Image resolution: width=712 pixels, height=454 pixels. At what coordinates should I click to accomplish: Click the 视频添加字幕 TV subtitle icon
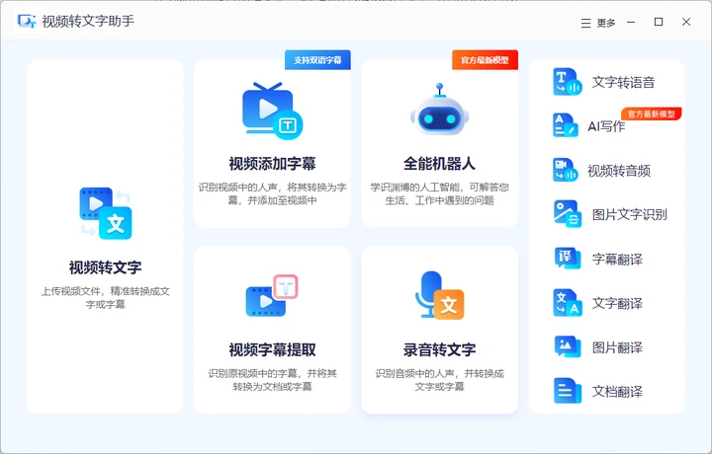point(272,111)
